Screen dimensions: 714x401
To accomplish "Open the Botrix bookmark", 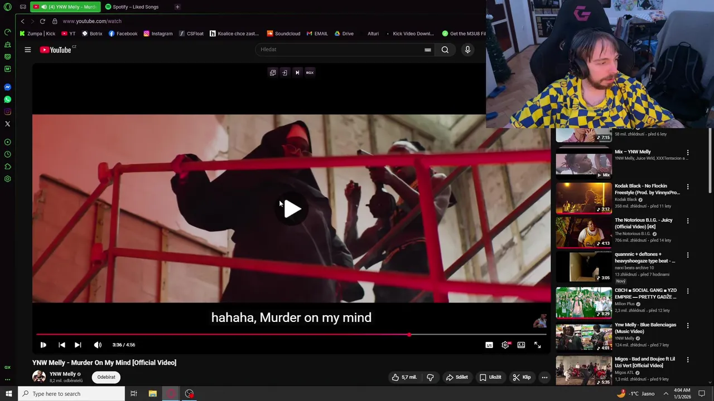I will [x=92, y=33].
